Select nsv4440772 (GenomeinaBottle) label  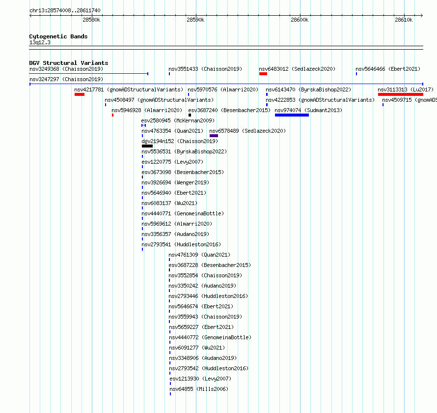coord(211,337)
